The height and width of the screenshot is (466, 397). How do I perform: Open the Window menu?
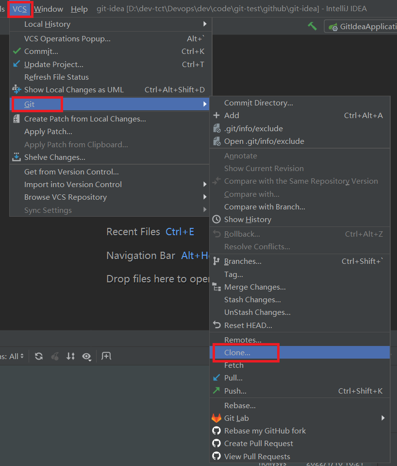(x=49, y=9)
